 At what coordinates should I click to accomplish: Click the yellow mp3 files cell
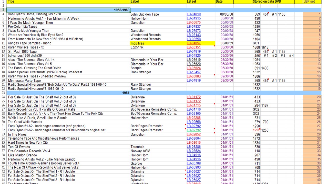[x=158, y=43]
